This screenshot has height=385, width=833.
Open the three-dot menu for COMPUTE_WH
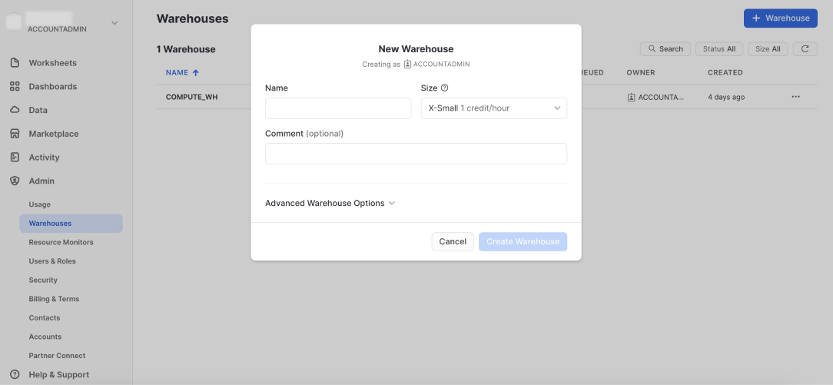(795, 97)
